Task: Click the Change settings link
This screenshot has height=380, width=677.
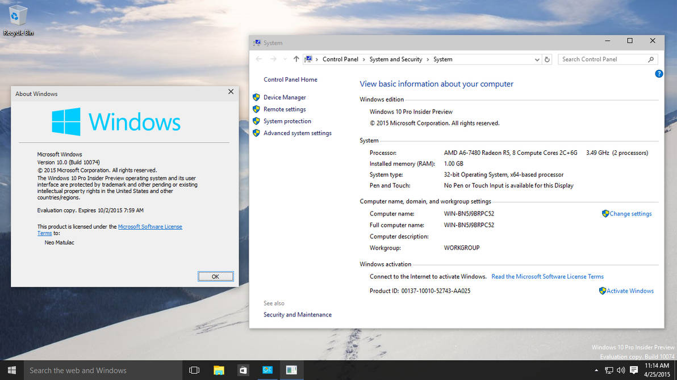Action: point(630,213)
